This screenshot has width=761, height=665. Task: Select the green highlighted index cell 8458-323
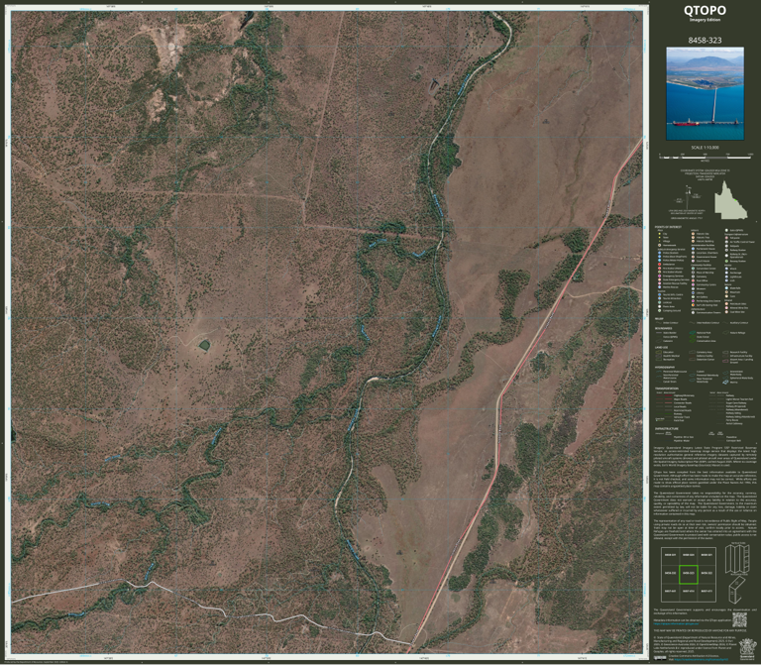[x=689, y=573]
